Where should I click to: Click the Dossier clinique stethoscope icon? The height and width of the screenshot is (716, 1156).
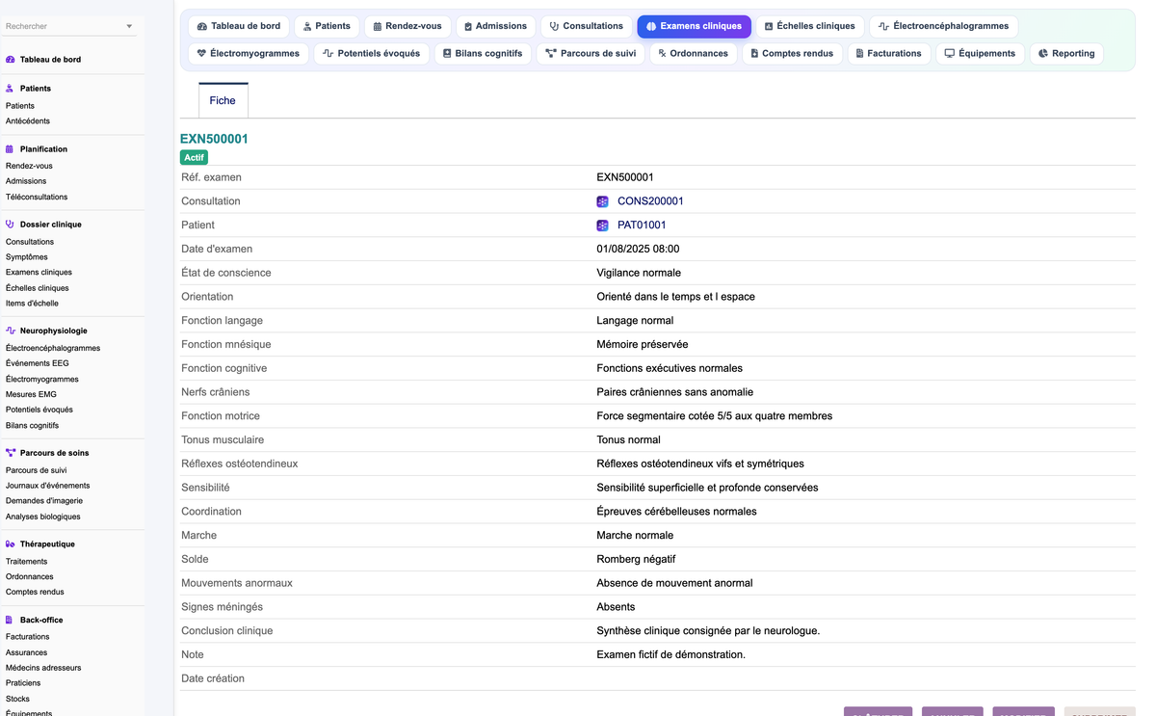(x=11, y=225)
